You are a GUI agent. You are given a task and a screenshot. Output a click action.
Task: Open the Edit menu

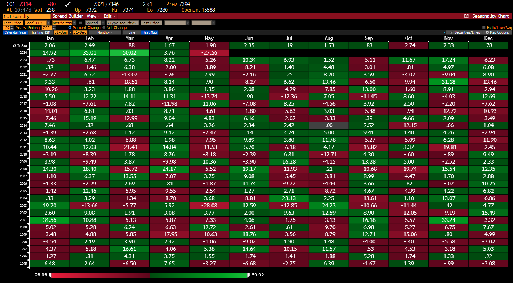tap(109, 16)
